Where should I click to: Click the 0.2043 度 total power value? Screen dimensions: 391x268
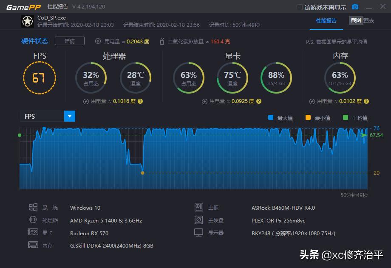click(138, 41)
